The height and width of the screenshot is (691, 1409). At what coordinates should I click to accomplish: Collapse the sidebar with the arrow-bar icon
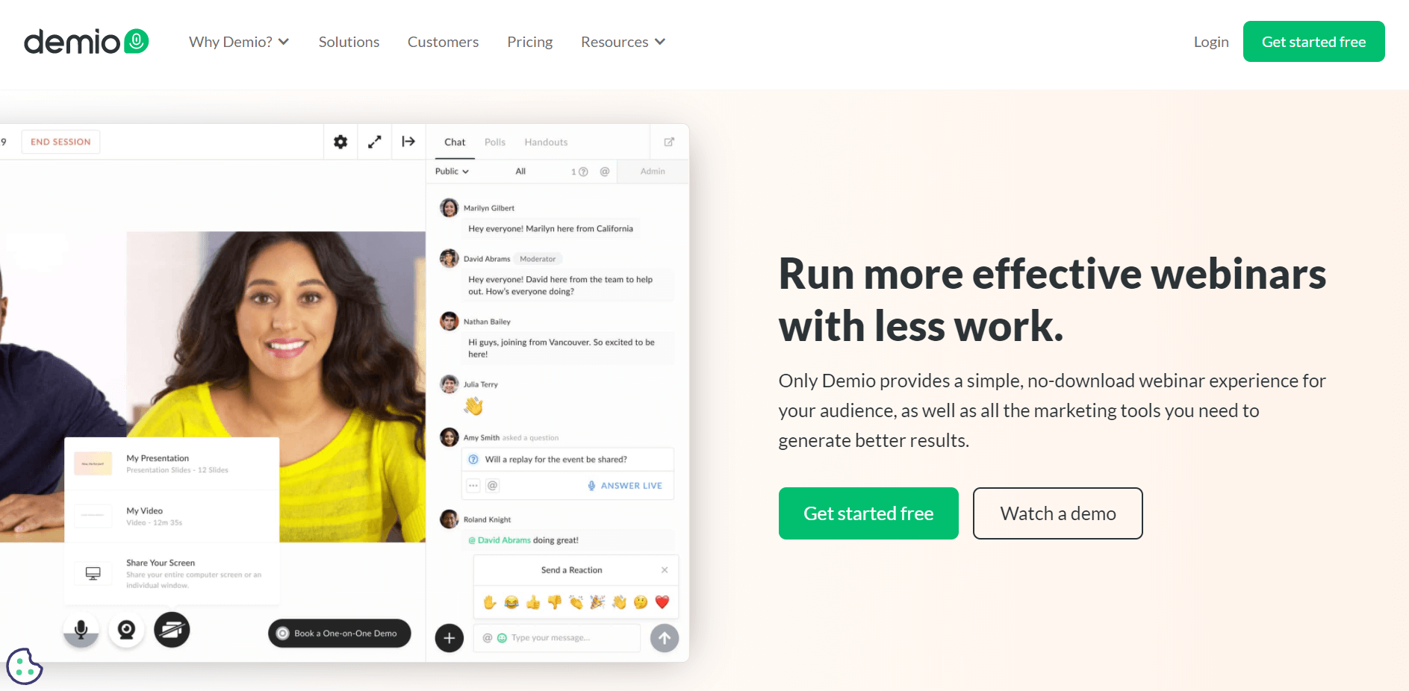point(408,142)
